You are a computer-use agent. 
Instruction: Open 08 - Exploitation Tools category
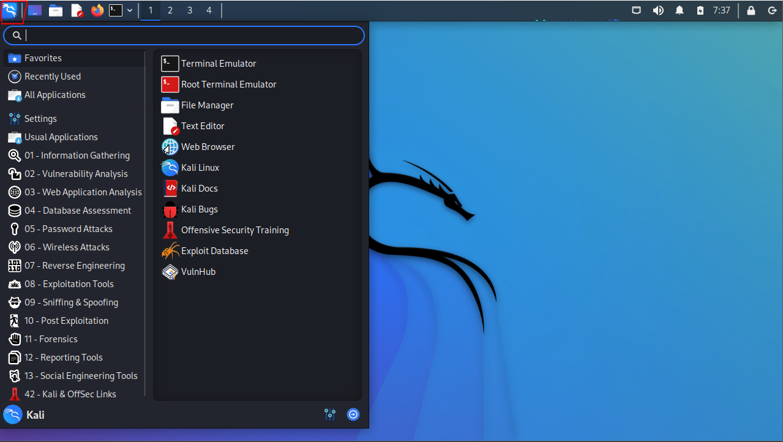click(x=74, y=284)
